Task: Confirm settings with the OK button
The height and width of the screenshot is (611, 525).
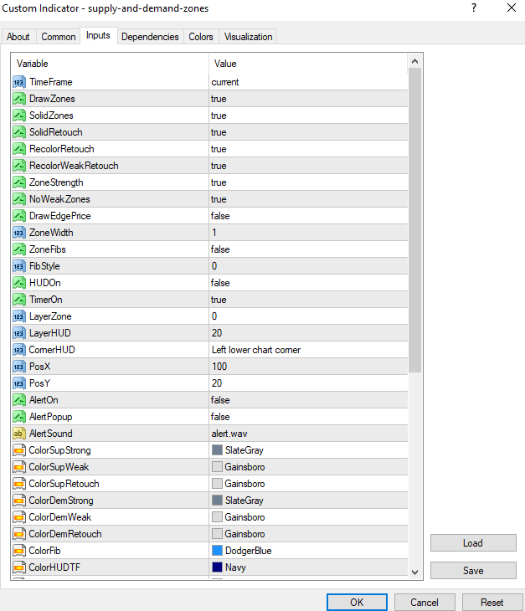Action: coord(357,603)
